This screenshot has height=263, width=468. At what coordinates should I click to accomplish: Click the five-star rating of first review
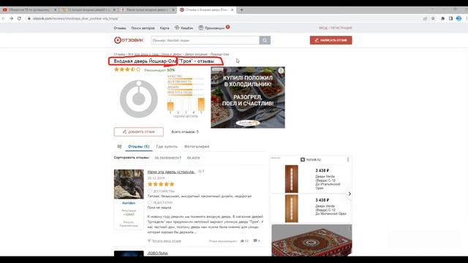161,184
